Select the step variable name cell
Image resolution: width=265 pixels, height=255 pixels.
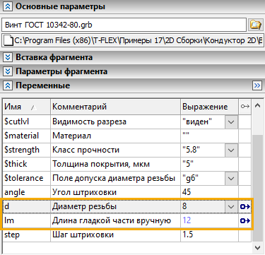27,235
